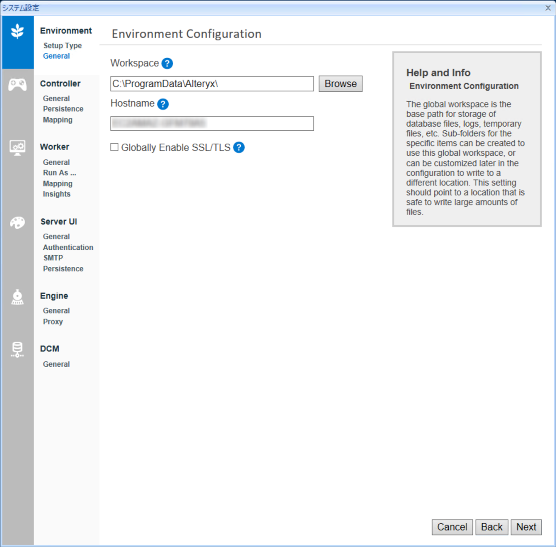Enable the Globally Enable SSL/TLS checkbox
The width and height of the screenshot is (556, 547).
coord(115,147)
